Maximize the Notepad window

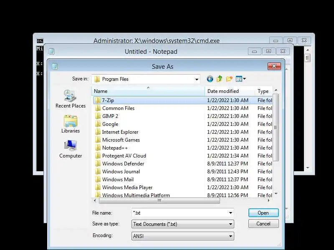click(x=268, y=51)
